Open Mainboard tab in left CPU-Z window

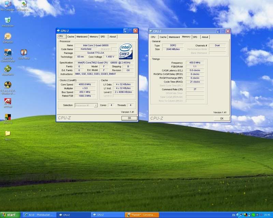click(82, 37)
